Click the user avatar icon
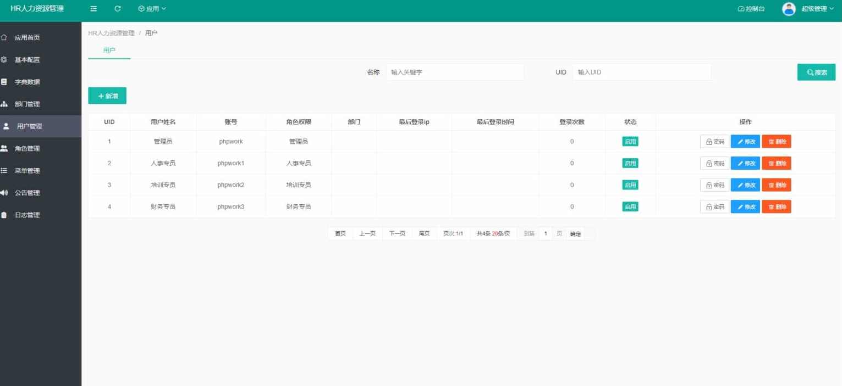The image size is (842, 386). (x=789, y=8)
